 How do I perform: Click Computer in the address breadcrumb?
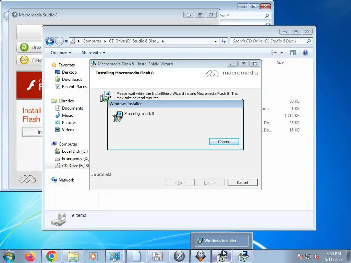(x=92, y=41)
